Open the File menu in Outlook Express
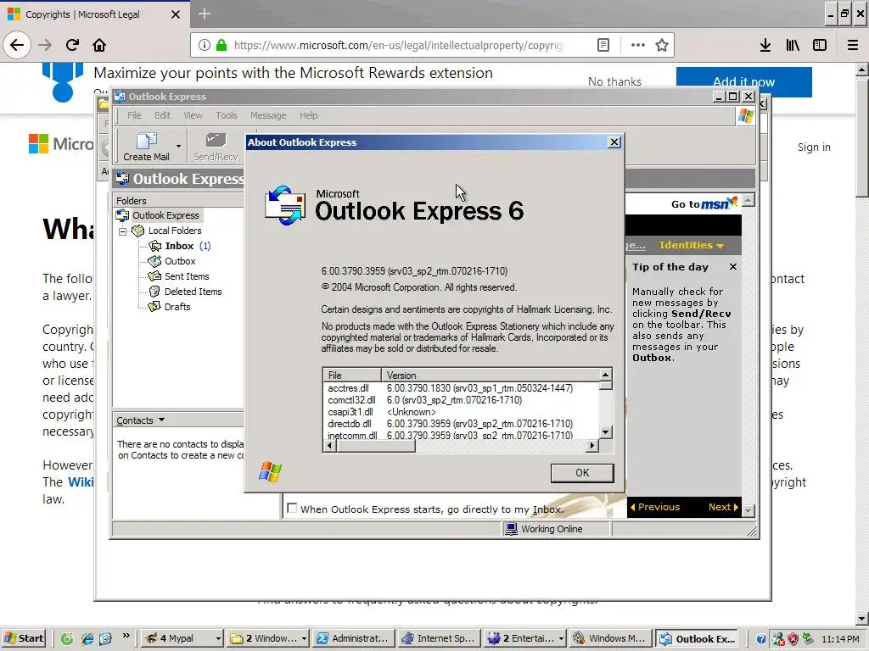Viewport: 869px width, 651px height. 134,115
